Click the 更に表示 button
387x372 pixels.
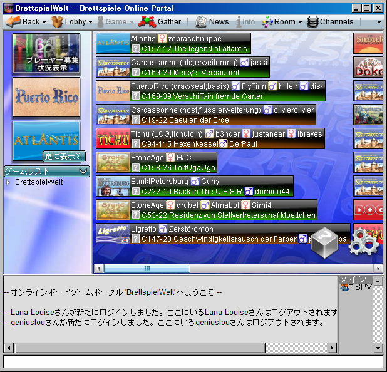coord(64,157)
